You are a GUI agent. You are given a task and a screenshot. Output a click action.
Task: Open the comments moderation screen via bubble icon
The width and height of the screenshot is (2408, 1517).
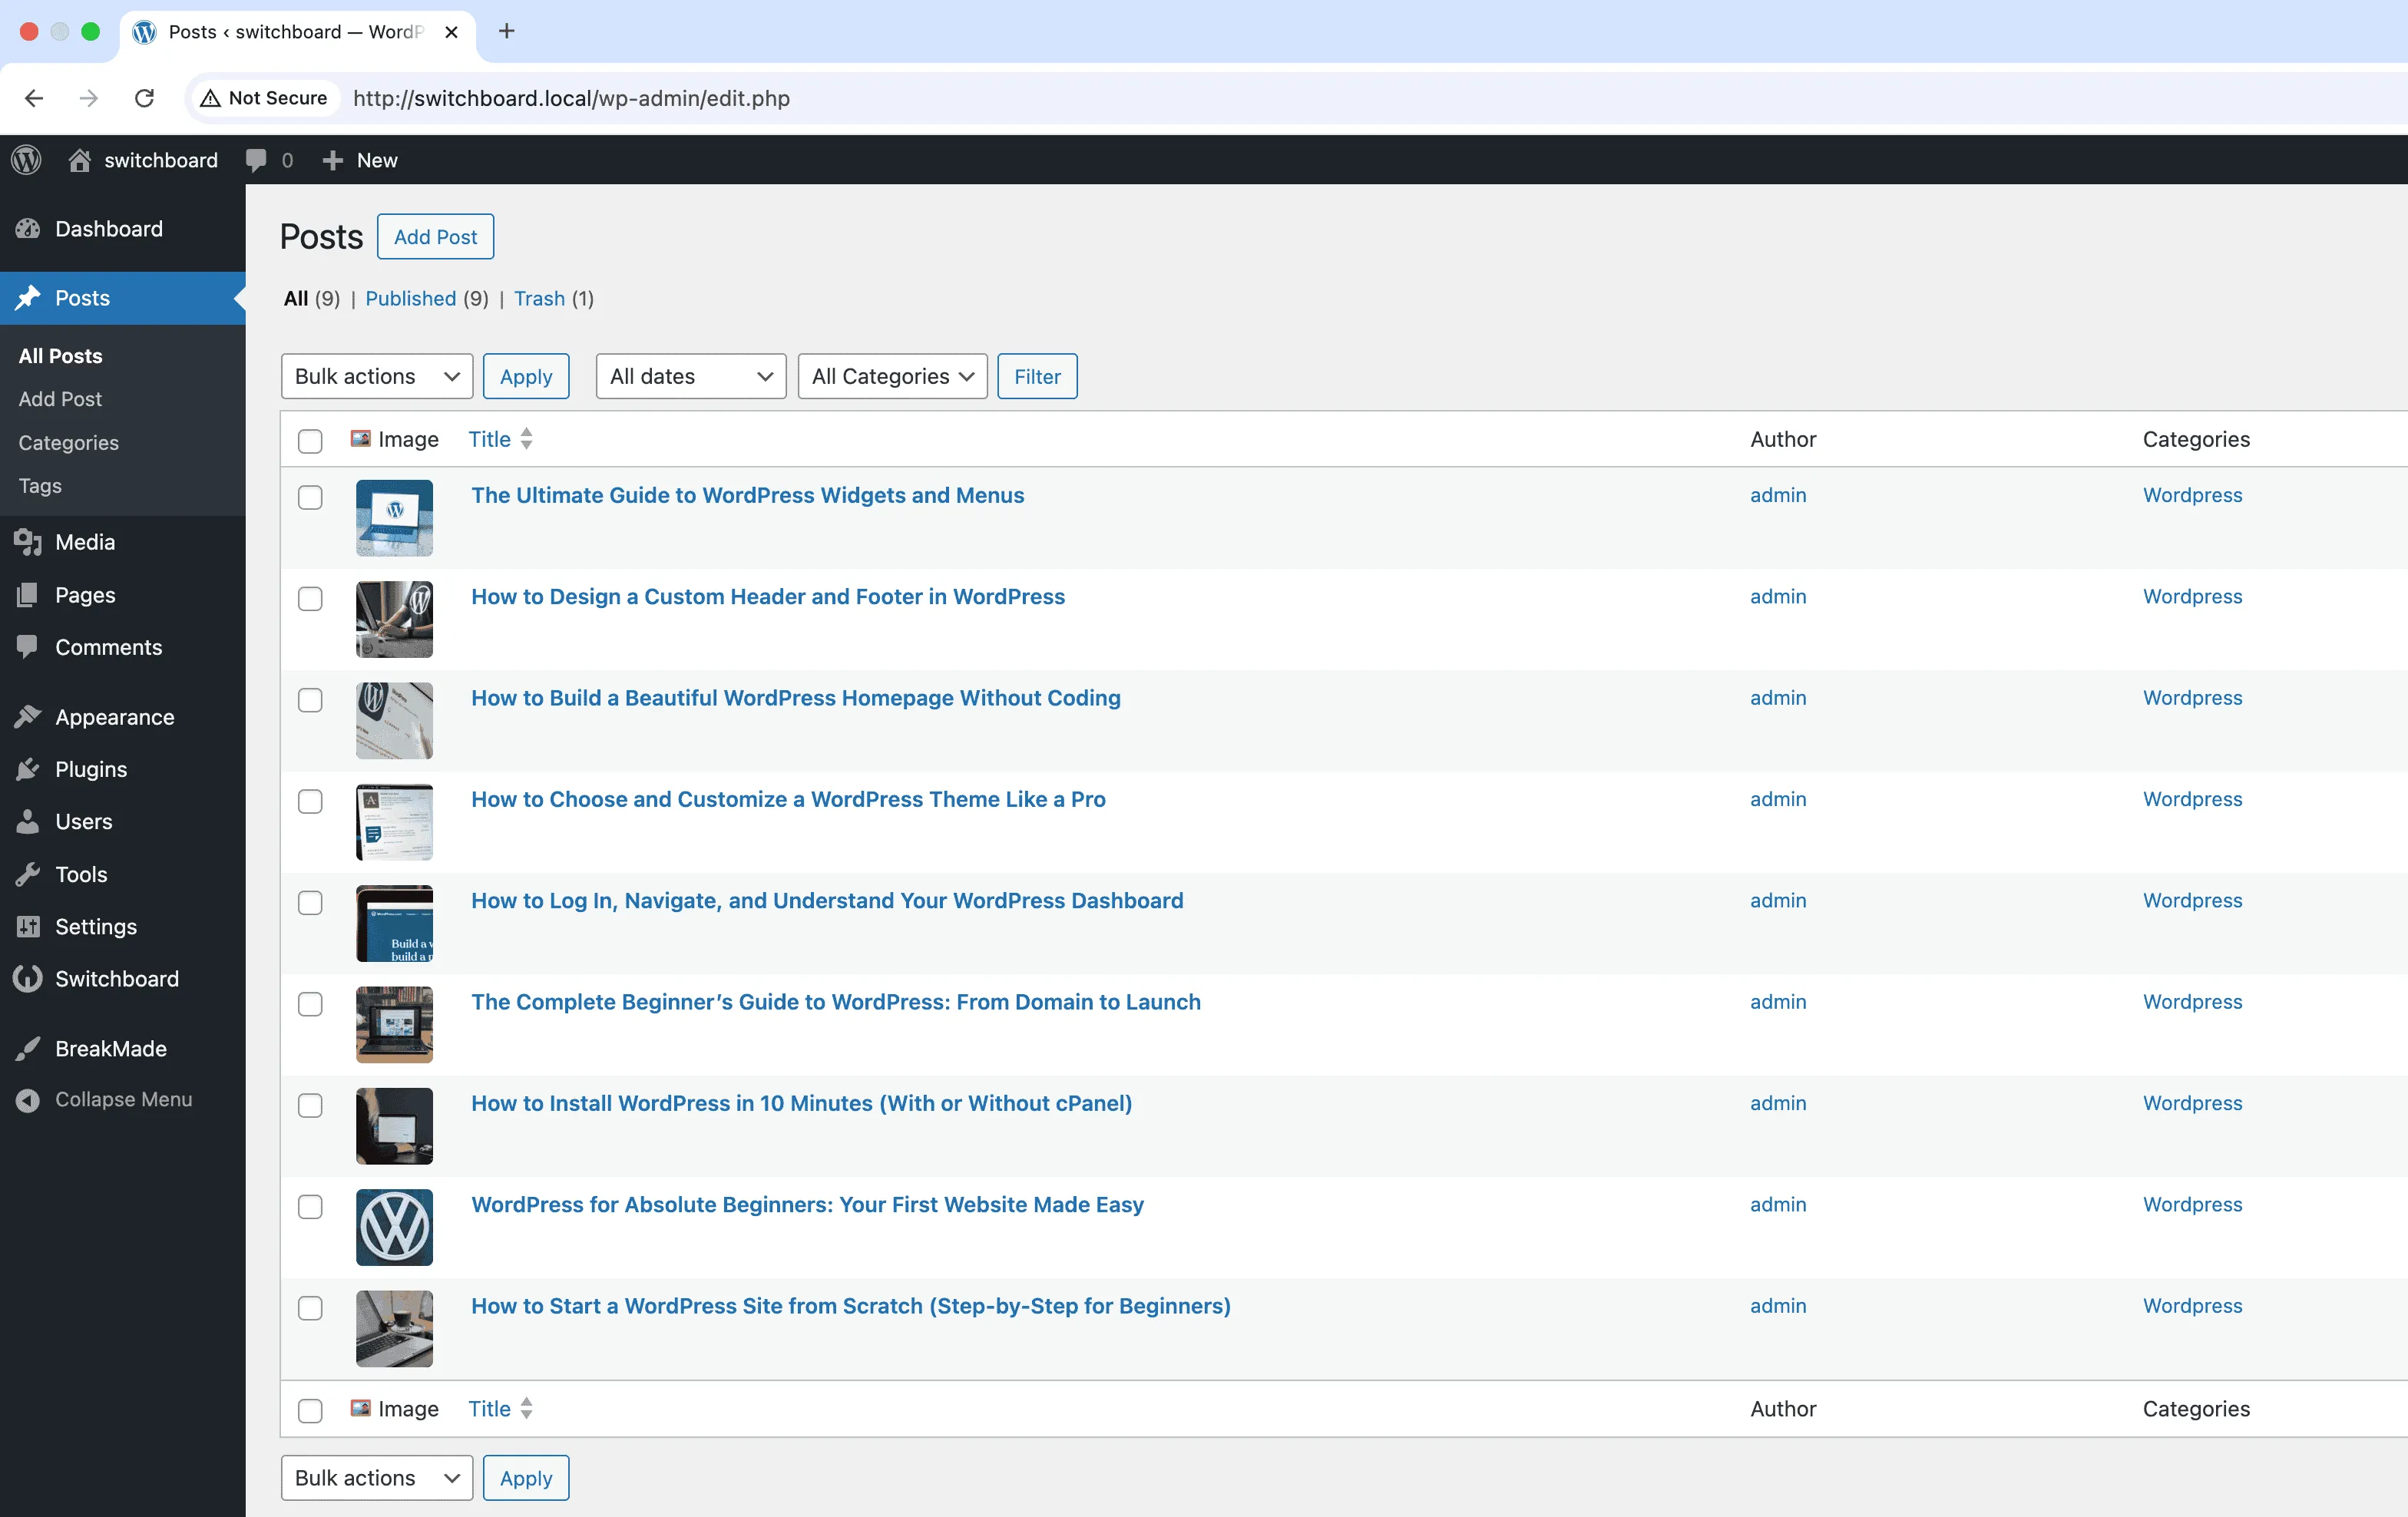pos(259,160)
